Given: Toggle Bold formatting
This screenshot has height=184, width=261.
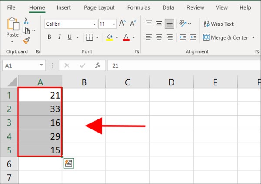Looking at the screenshot, I should [x=49, y=37].
